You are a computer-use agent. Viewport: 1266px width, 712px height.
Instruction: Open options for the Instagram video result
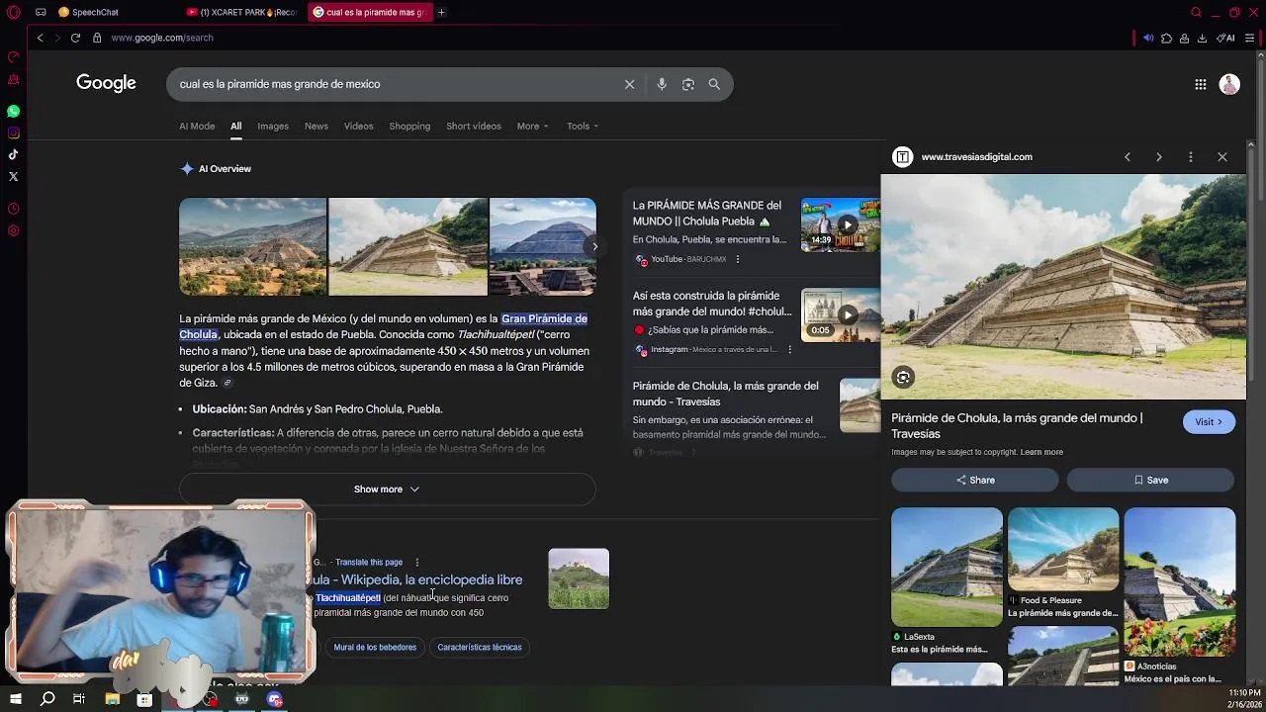coord(789,349)
